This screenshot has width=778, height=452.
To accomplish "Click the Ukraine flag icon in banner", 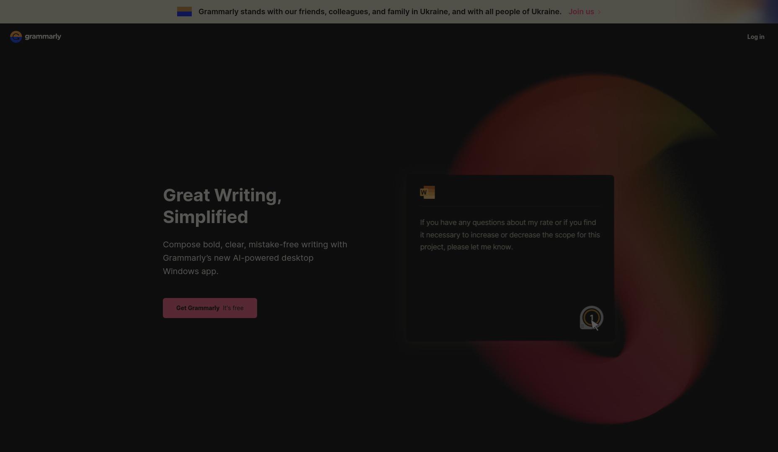I will pyautogui.click(x=184, y=12).
